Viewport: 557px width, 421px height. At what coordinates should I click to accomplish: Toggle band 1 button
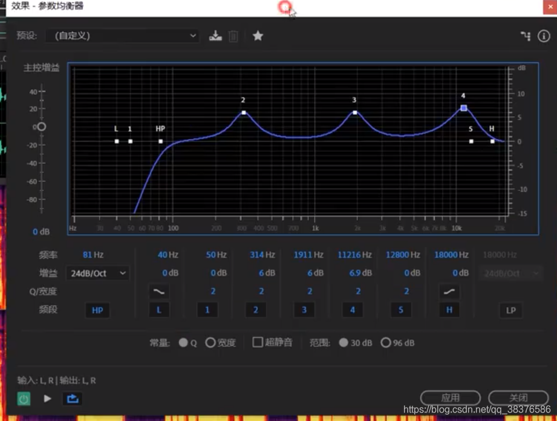pos(207,310)
